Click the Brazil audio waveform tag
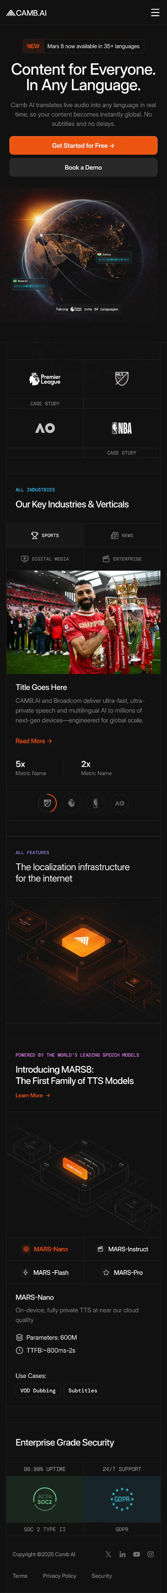This screenshot has height=1593, width=167. (29, 284)
